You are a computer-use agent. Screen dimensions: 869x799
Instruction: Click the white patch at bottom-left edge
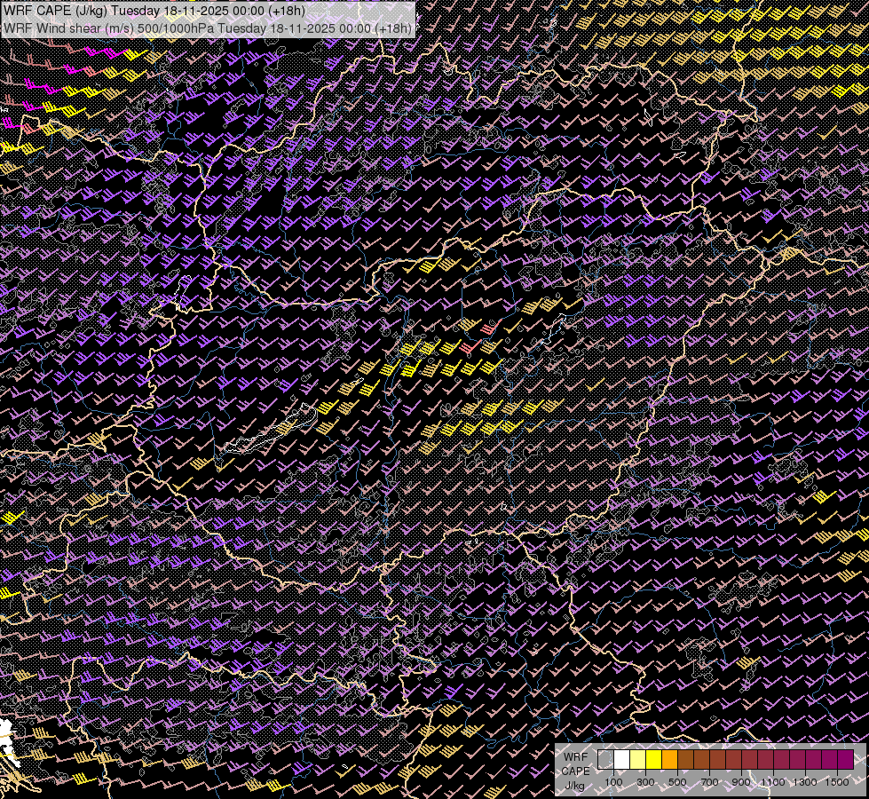pos(8,742)
